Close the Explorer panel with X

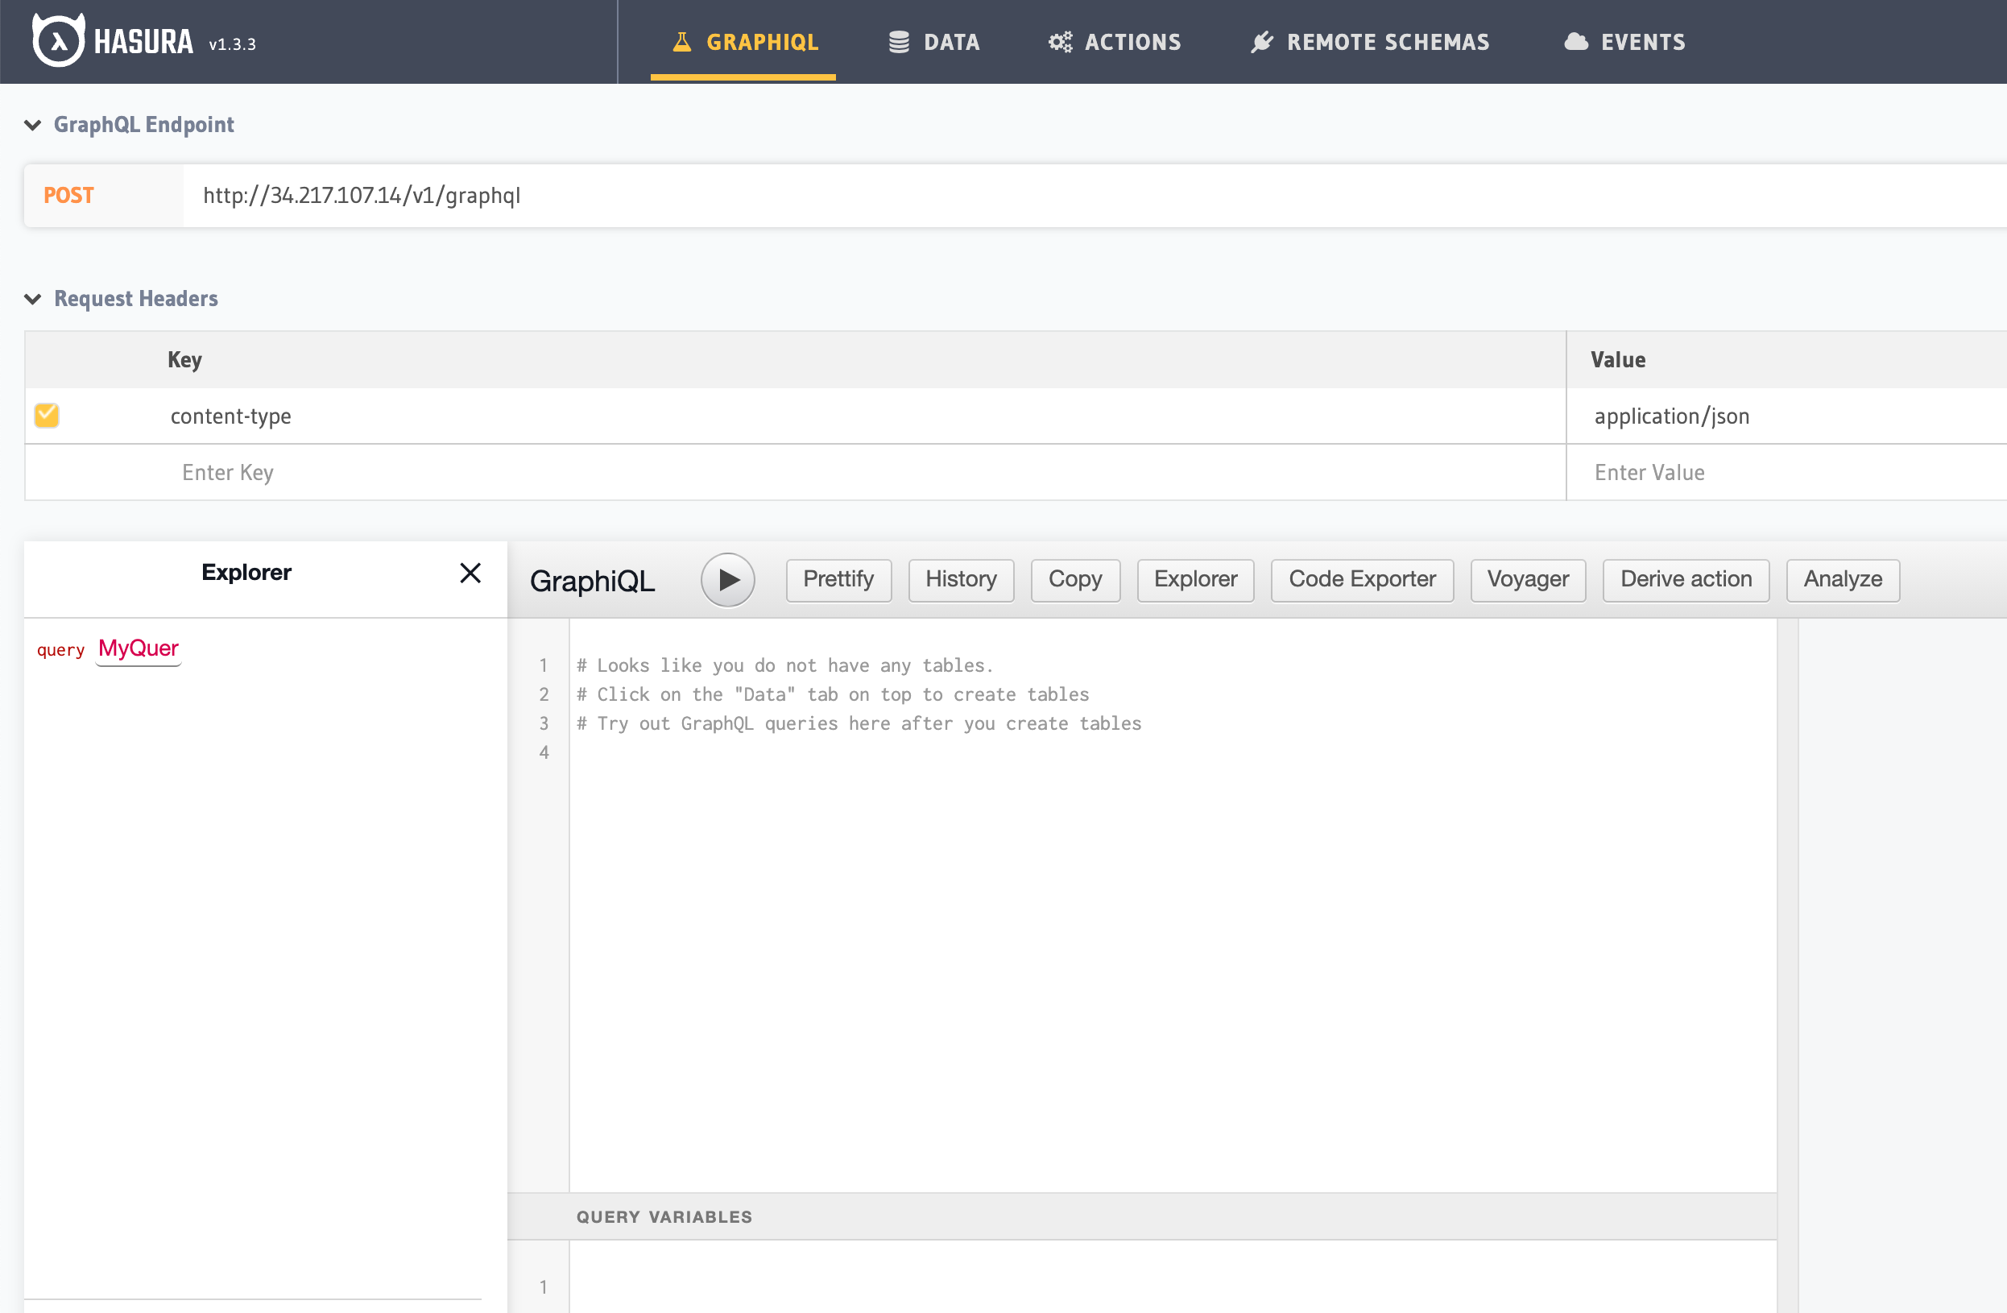470,573
